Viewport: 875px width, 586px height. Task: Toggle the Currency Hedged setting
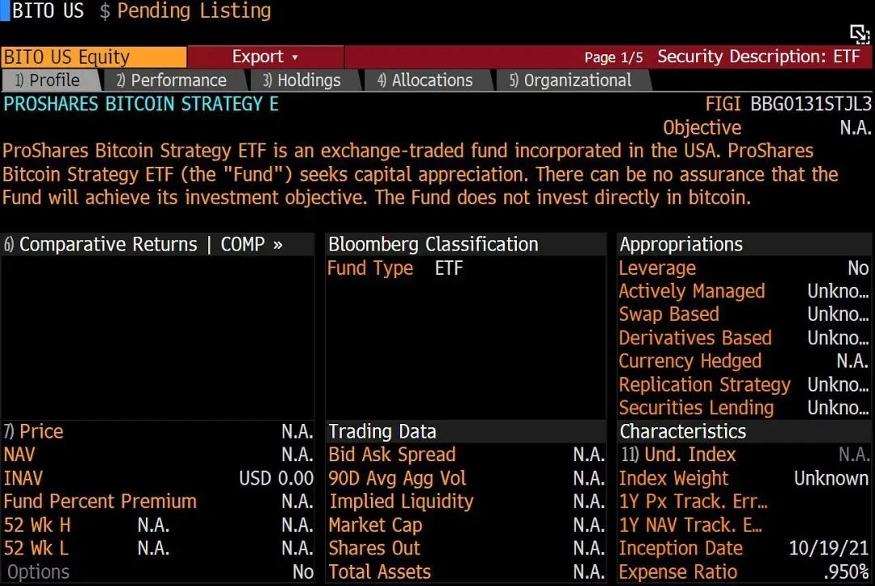pos(690,361)
